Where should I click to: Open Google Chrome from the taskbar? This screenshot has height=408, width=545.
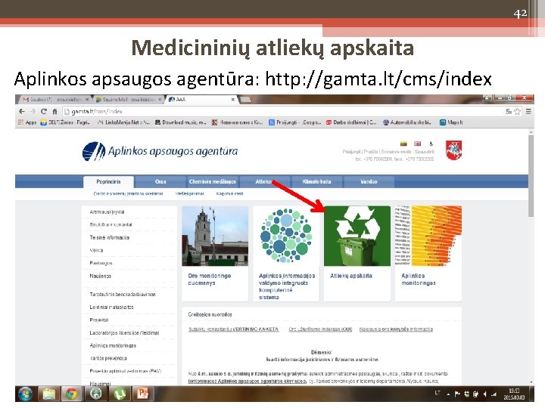[x=72, y=394]
